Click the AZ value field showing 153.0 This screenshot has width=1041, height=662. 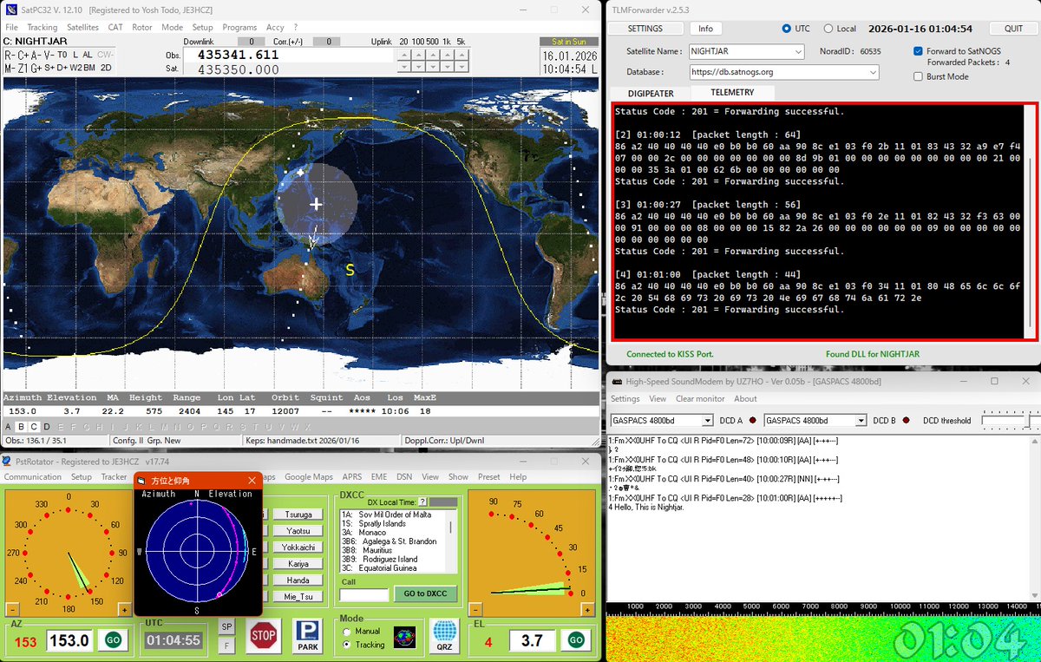click(69, 640)
